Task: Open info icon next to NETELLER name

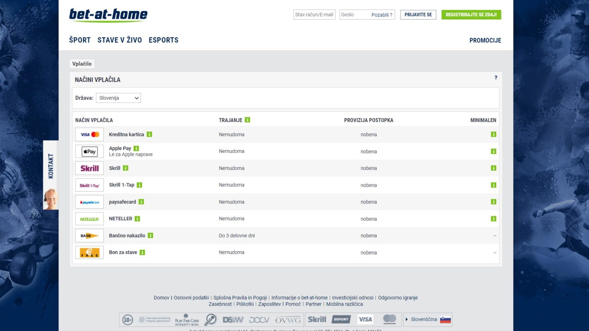Action: point(137,219)
